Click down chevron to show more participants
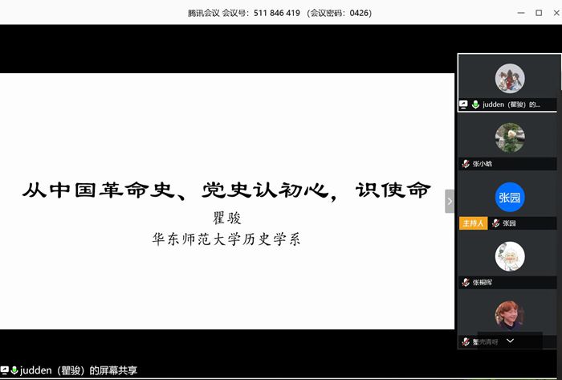 point(510,341)
